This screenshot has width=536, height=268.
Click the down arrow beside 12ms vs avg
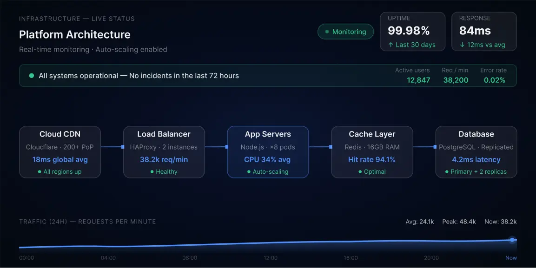[x=462, y=45]
